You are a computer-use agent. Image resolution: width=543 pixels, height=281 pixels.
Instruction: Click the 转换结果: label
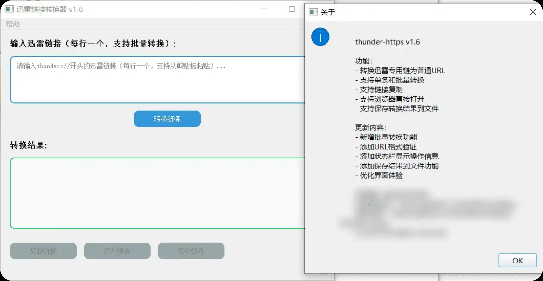pos(29,145)
